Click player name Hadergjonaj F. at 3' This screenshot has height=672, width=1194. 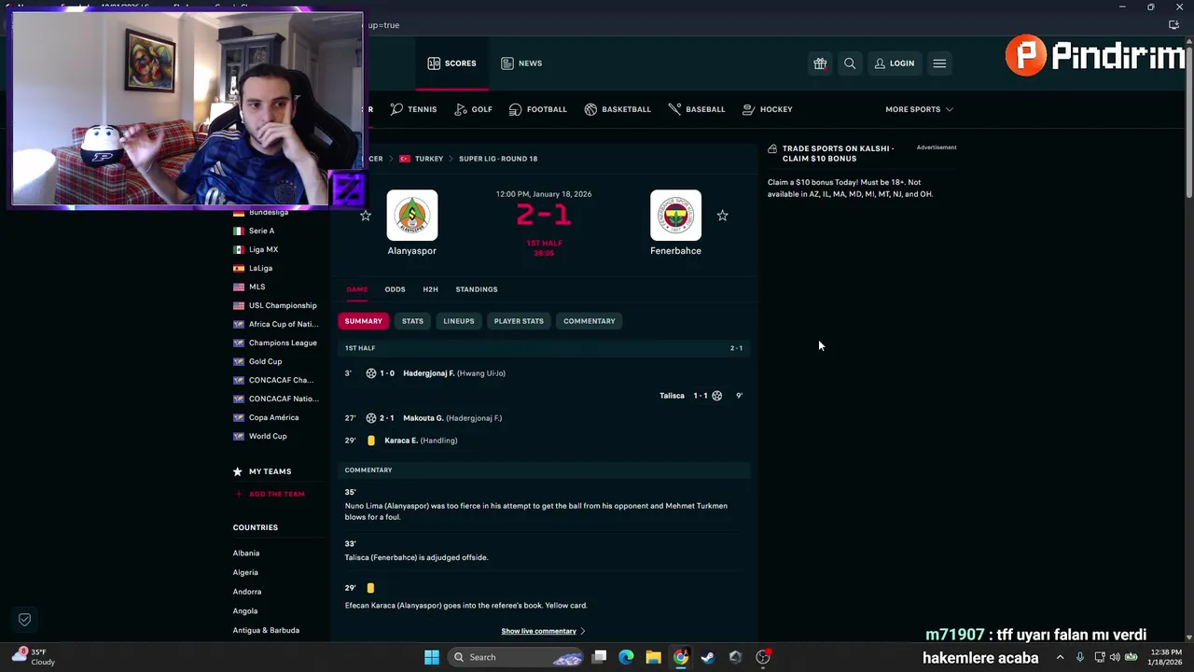tap(428, 373)
